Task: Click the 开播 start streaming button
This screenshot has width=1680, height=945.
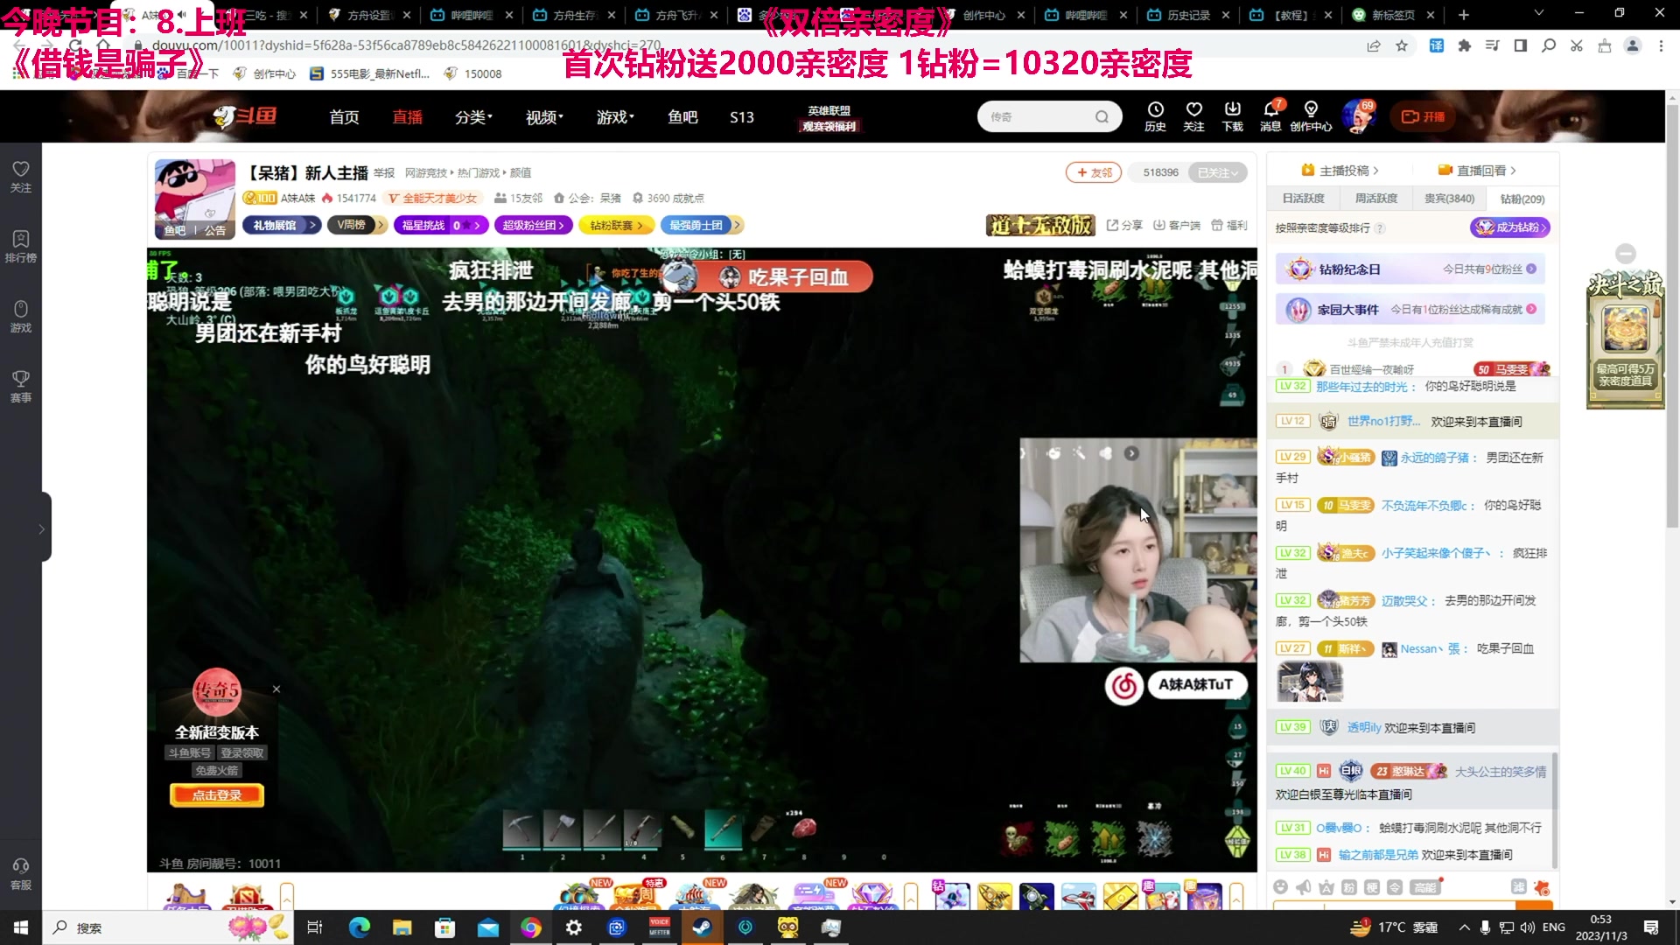Action: point(1424,116)
